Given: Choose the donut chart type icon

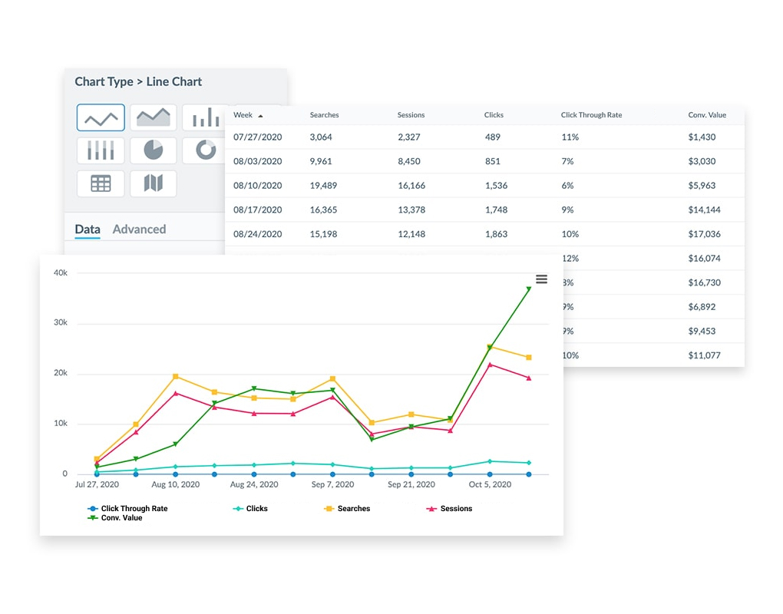Looking at the screenshot, I should 204,150.
